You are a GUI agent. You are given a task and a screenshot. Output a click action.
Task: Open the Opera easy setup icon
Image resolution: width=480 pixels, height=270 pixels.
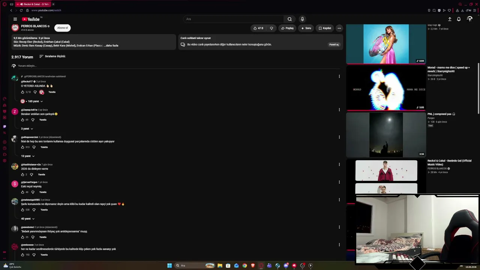474,10
